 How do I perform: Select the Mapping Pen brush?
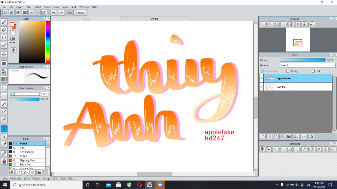pos(27,160)
